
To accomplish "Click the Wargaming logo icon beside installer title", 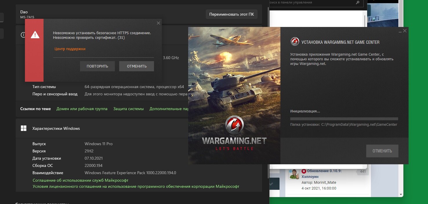I will tap(295, 42).
